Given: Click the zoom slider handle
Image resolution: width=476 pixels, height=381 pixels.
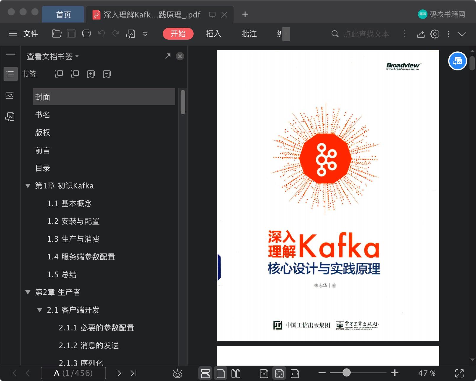Looking at the screenshot, I should click(x=346, y=373).
